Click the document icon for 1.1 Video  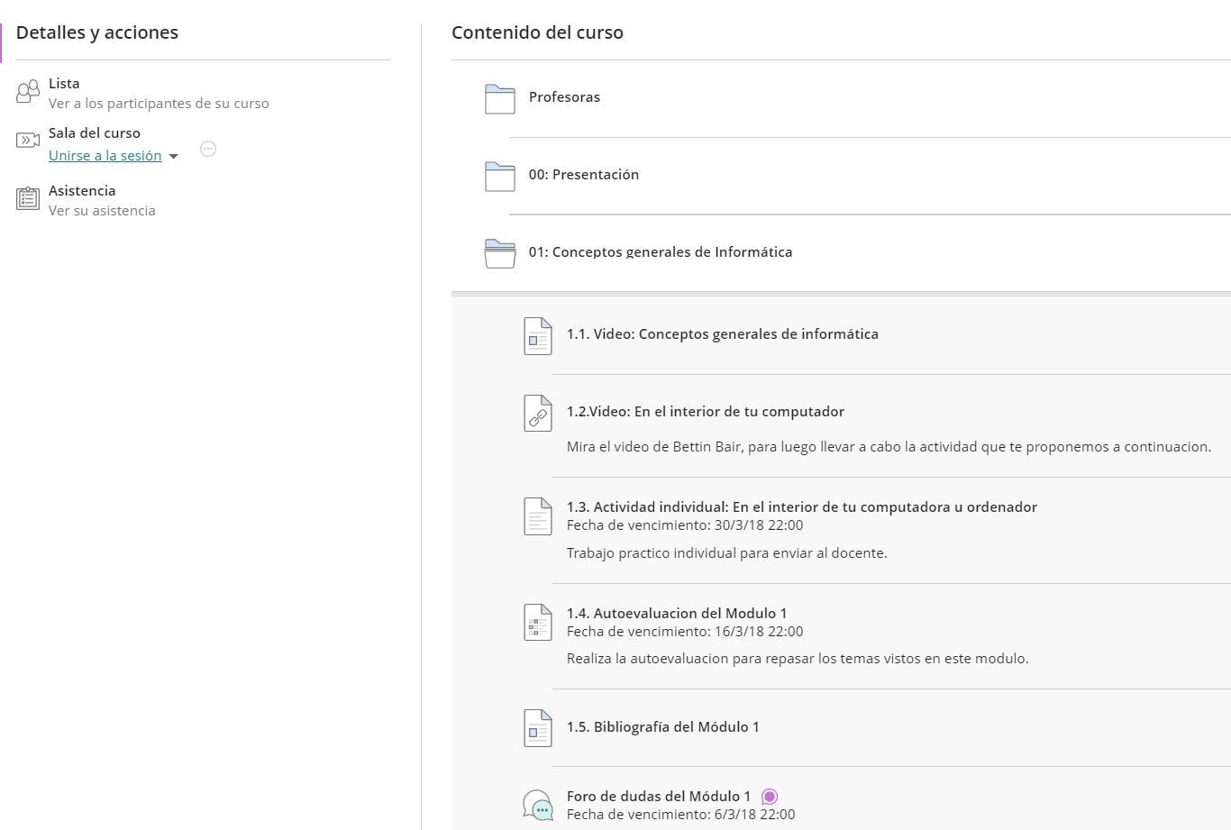[538, 336]
